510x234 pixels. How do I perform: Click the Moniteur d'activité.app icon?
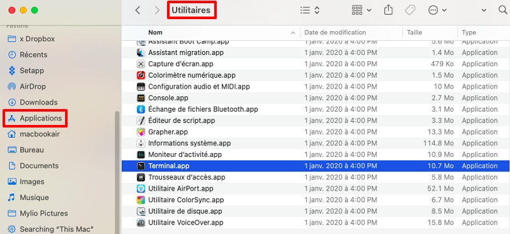click(x=141, y=154)
